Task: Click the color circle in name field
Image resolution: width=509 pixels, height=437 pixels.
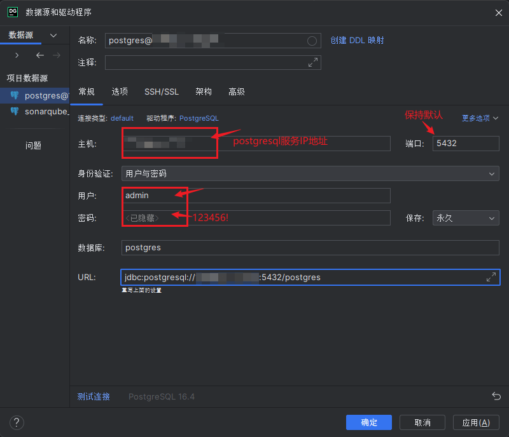Action: (312, 41)
